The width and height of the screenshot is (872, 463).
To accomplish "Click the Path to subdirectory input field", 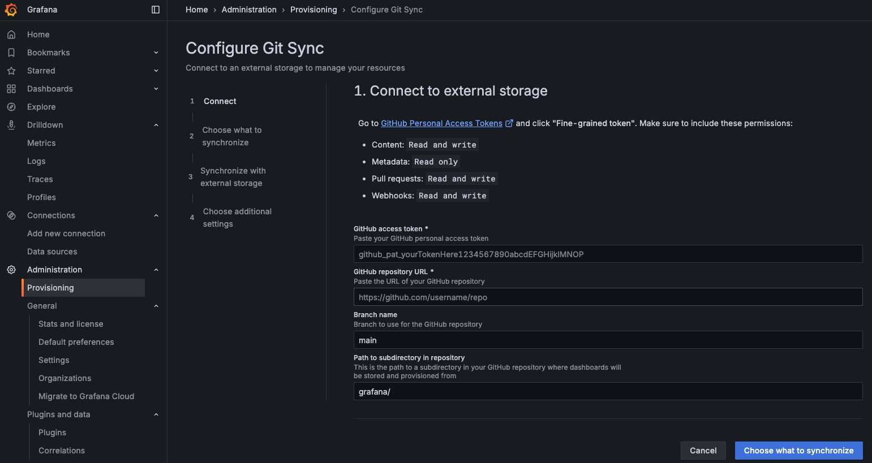I will [x=608, y=391].
